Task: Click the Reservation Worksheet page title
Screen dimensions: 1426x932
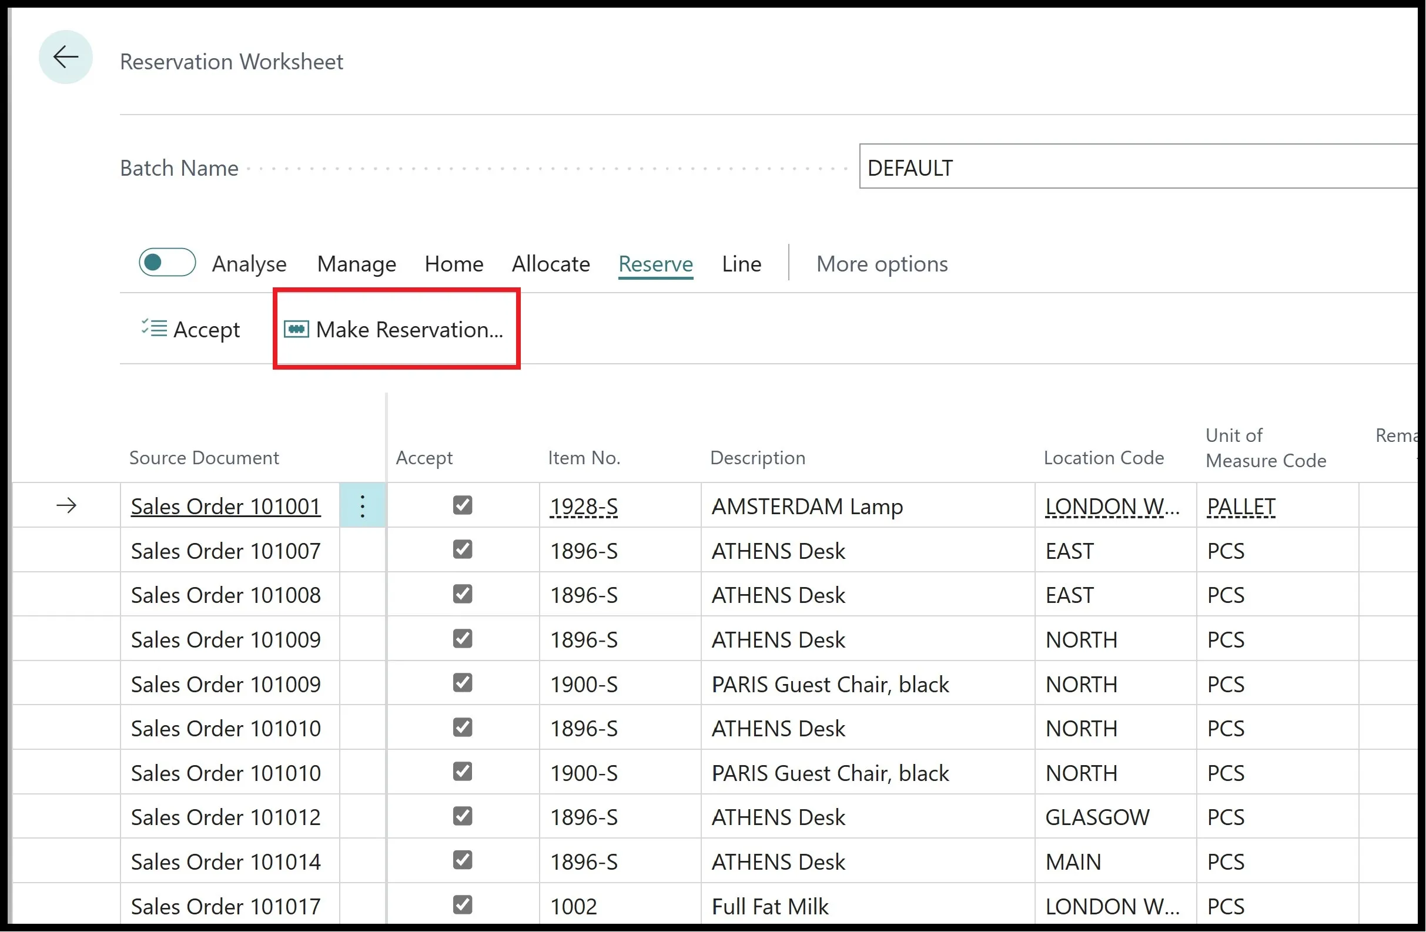Action: [x=231, y=61]
